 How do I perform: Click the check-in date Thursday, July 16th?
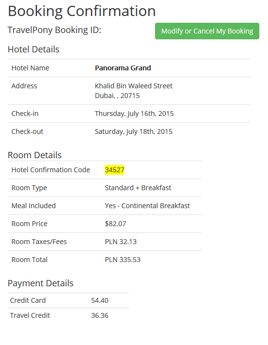click(134, 114)
